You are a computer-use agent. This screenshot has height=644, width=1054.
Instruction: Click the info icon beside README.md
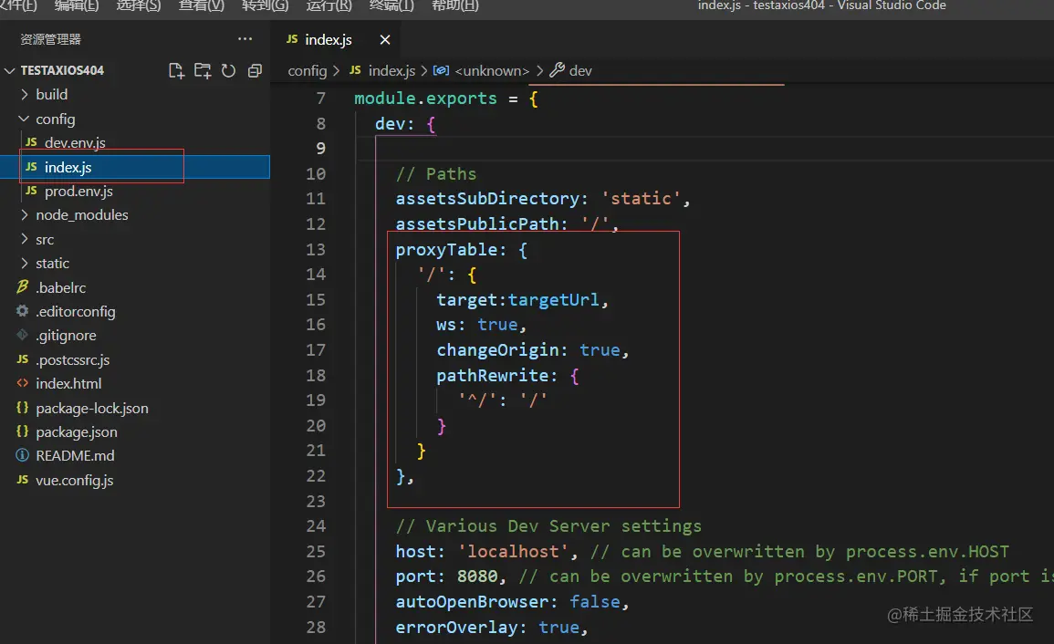pos(22,455)
